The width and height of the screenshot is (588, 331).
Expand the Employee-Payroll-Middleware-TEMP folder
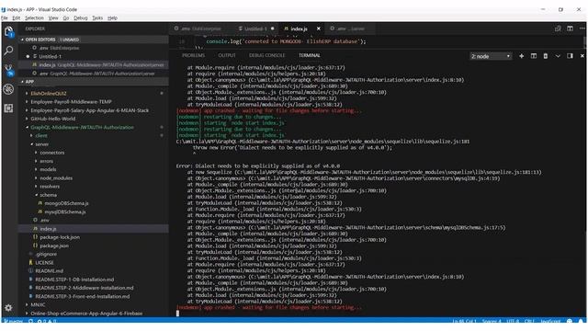[x=71, y=102]
